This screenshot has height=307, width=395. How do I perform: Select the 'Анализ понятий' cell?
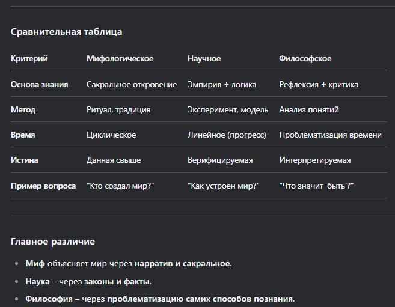[309, 109]
